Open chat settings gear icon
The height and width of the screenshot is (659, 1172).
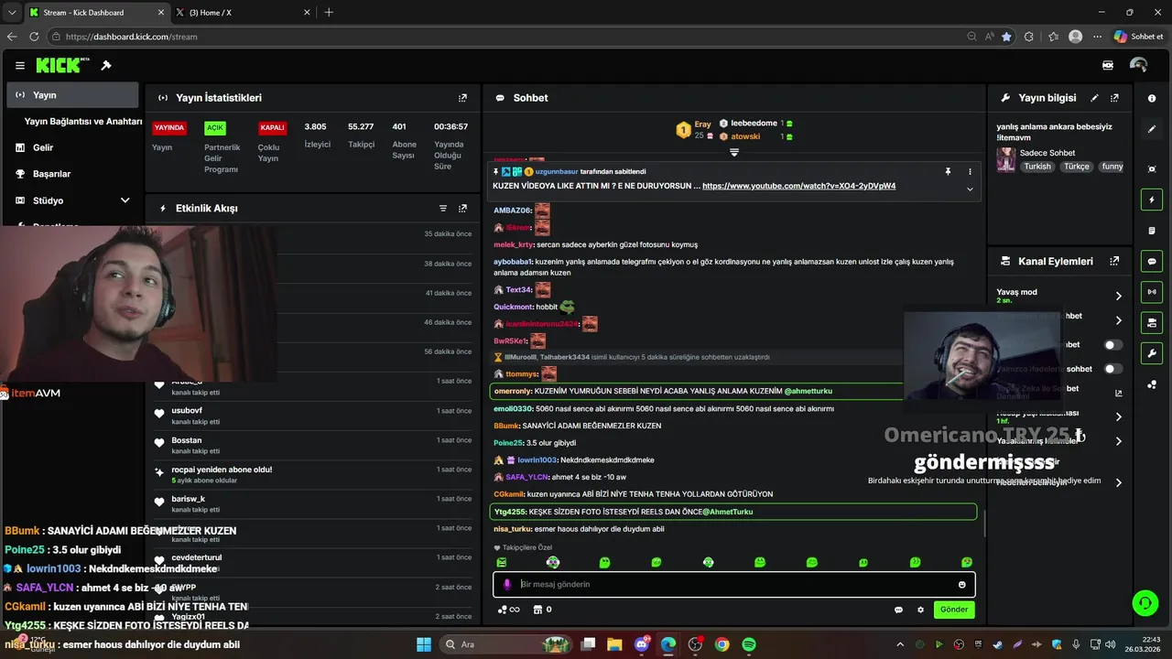click(920, 610)
